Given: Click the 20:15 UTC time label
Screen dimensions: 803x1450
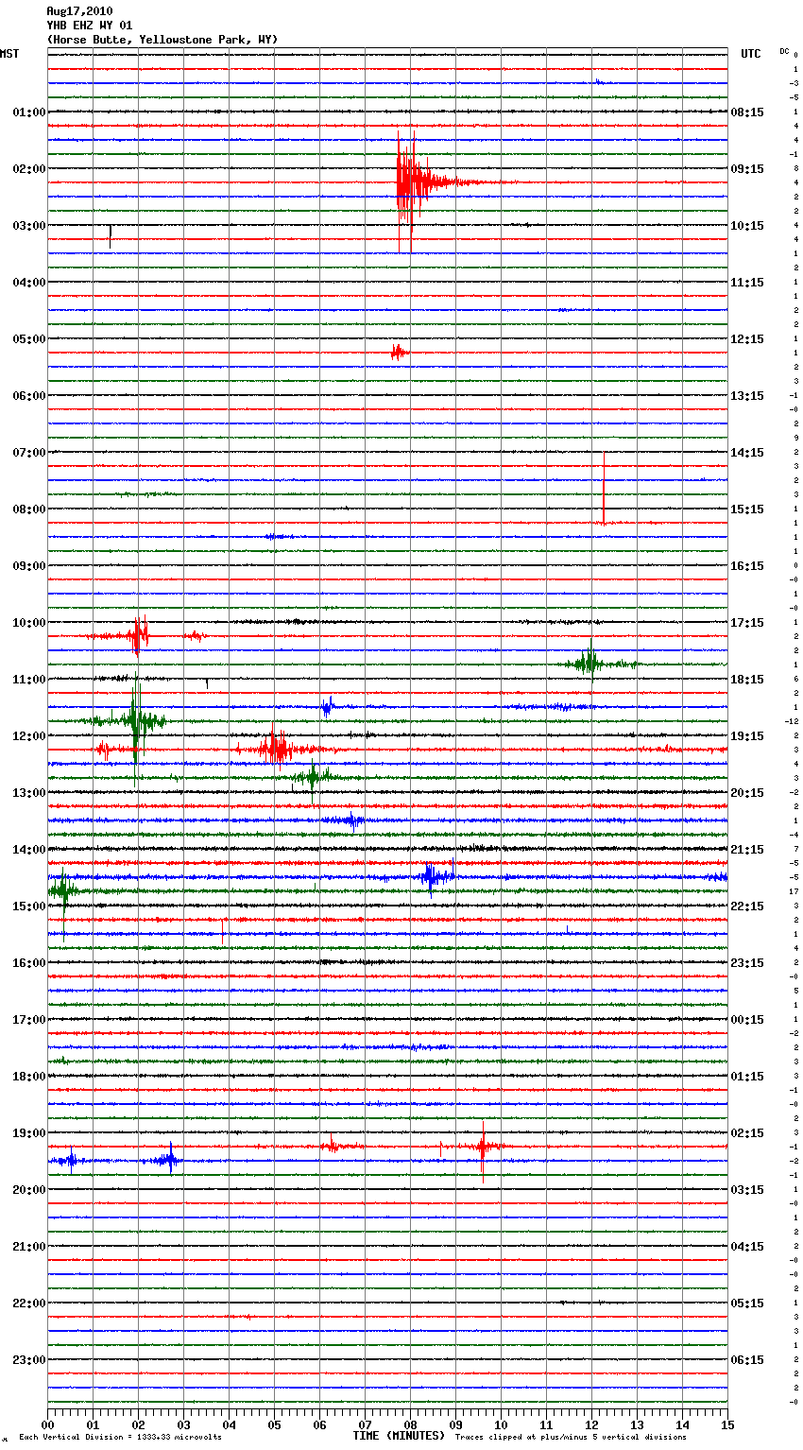Looking at the screenshot, I should tap(747, 793).
